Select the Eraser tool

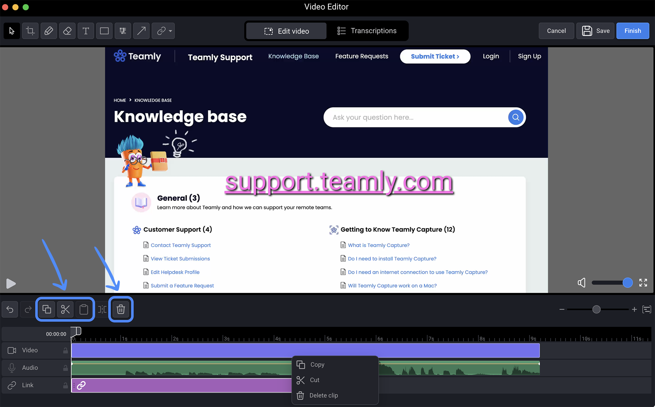(67, 31)
